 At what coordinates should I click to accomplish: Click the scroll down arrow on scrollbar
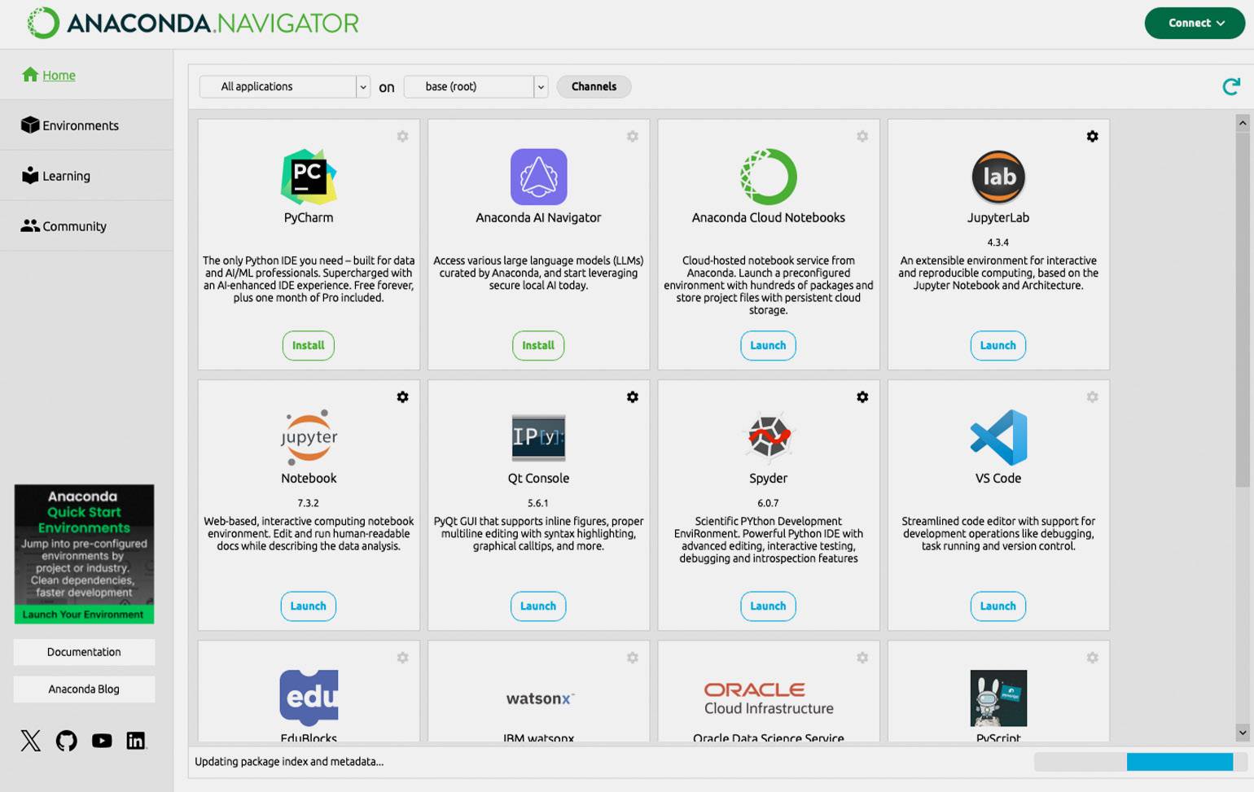1242,733
